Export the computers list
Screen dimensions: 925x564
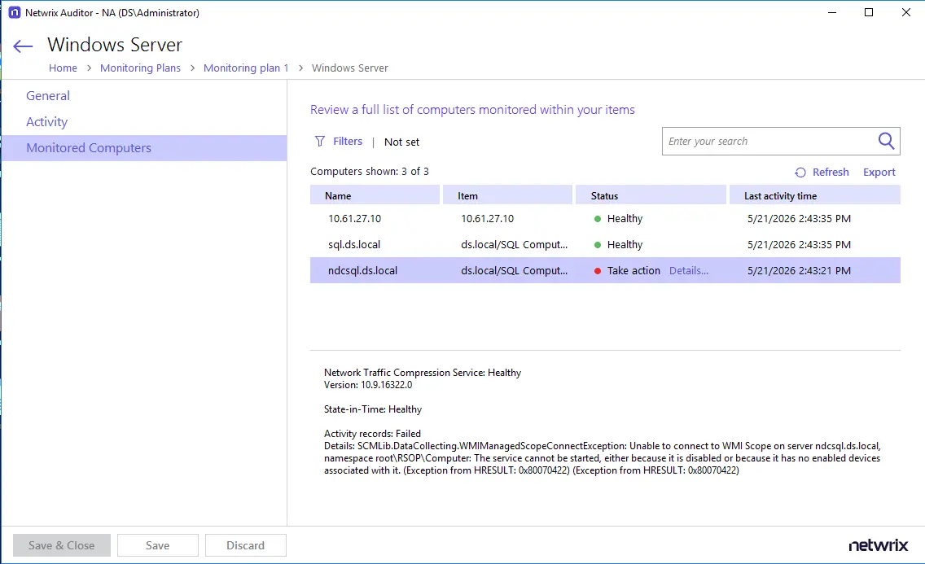coord(879,172)
